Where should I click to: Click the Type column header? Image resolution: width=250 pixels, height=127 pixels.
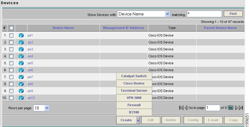point(172,28)
